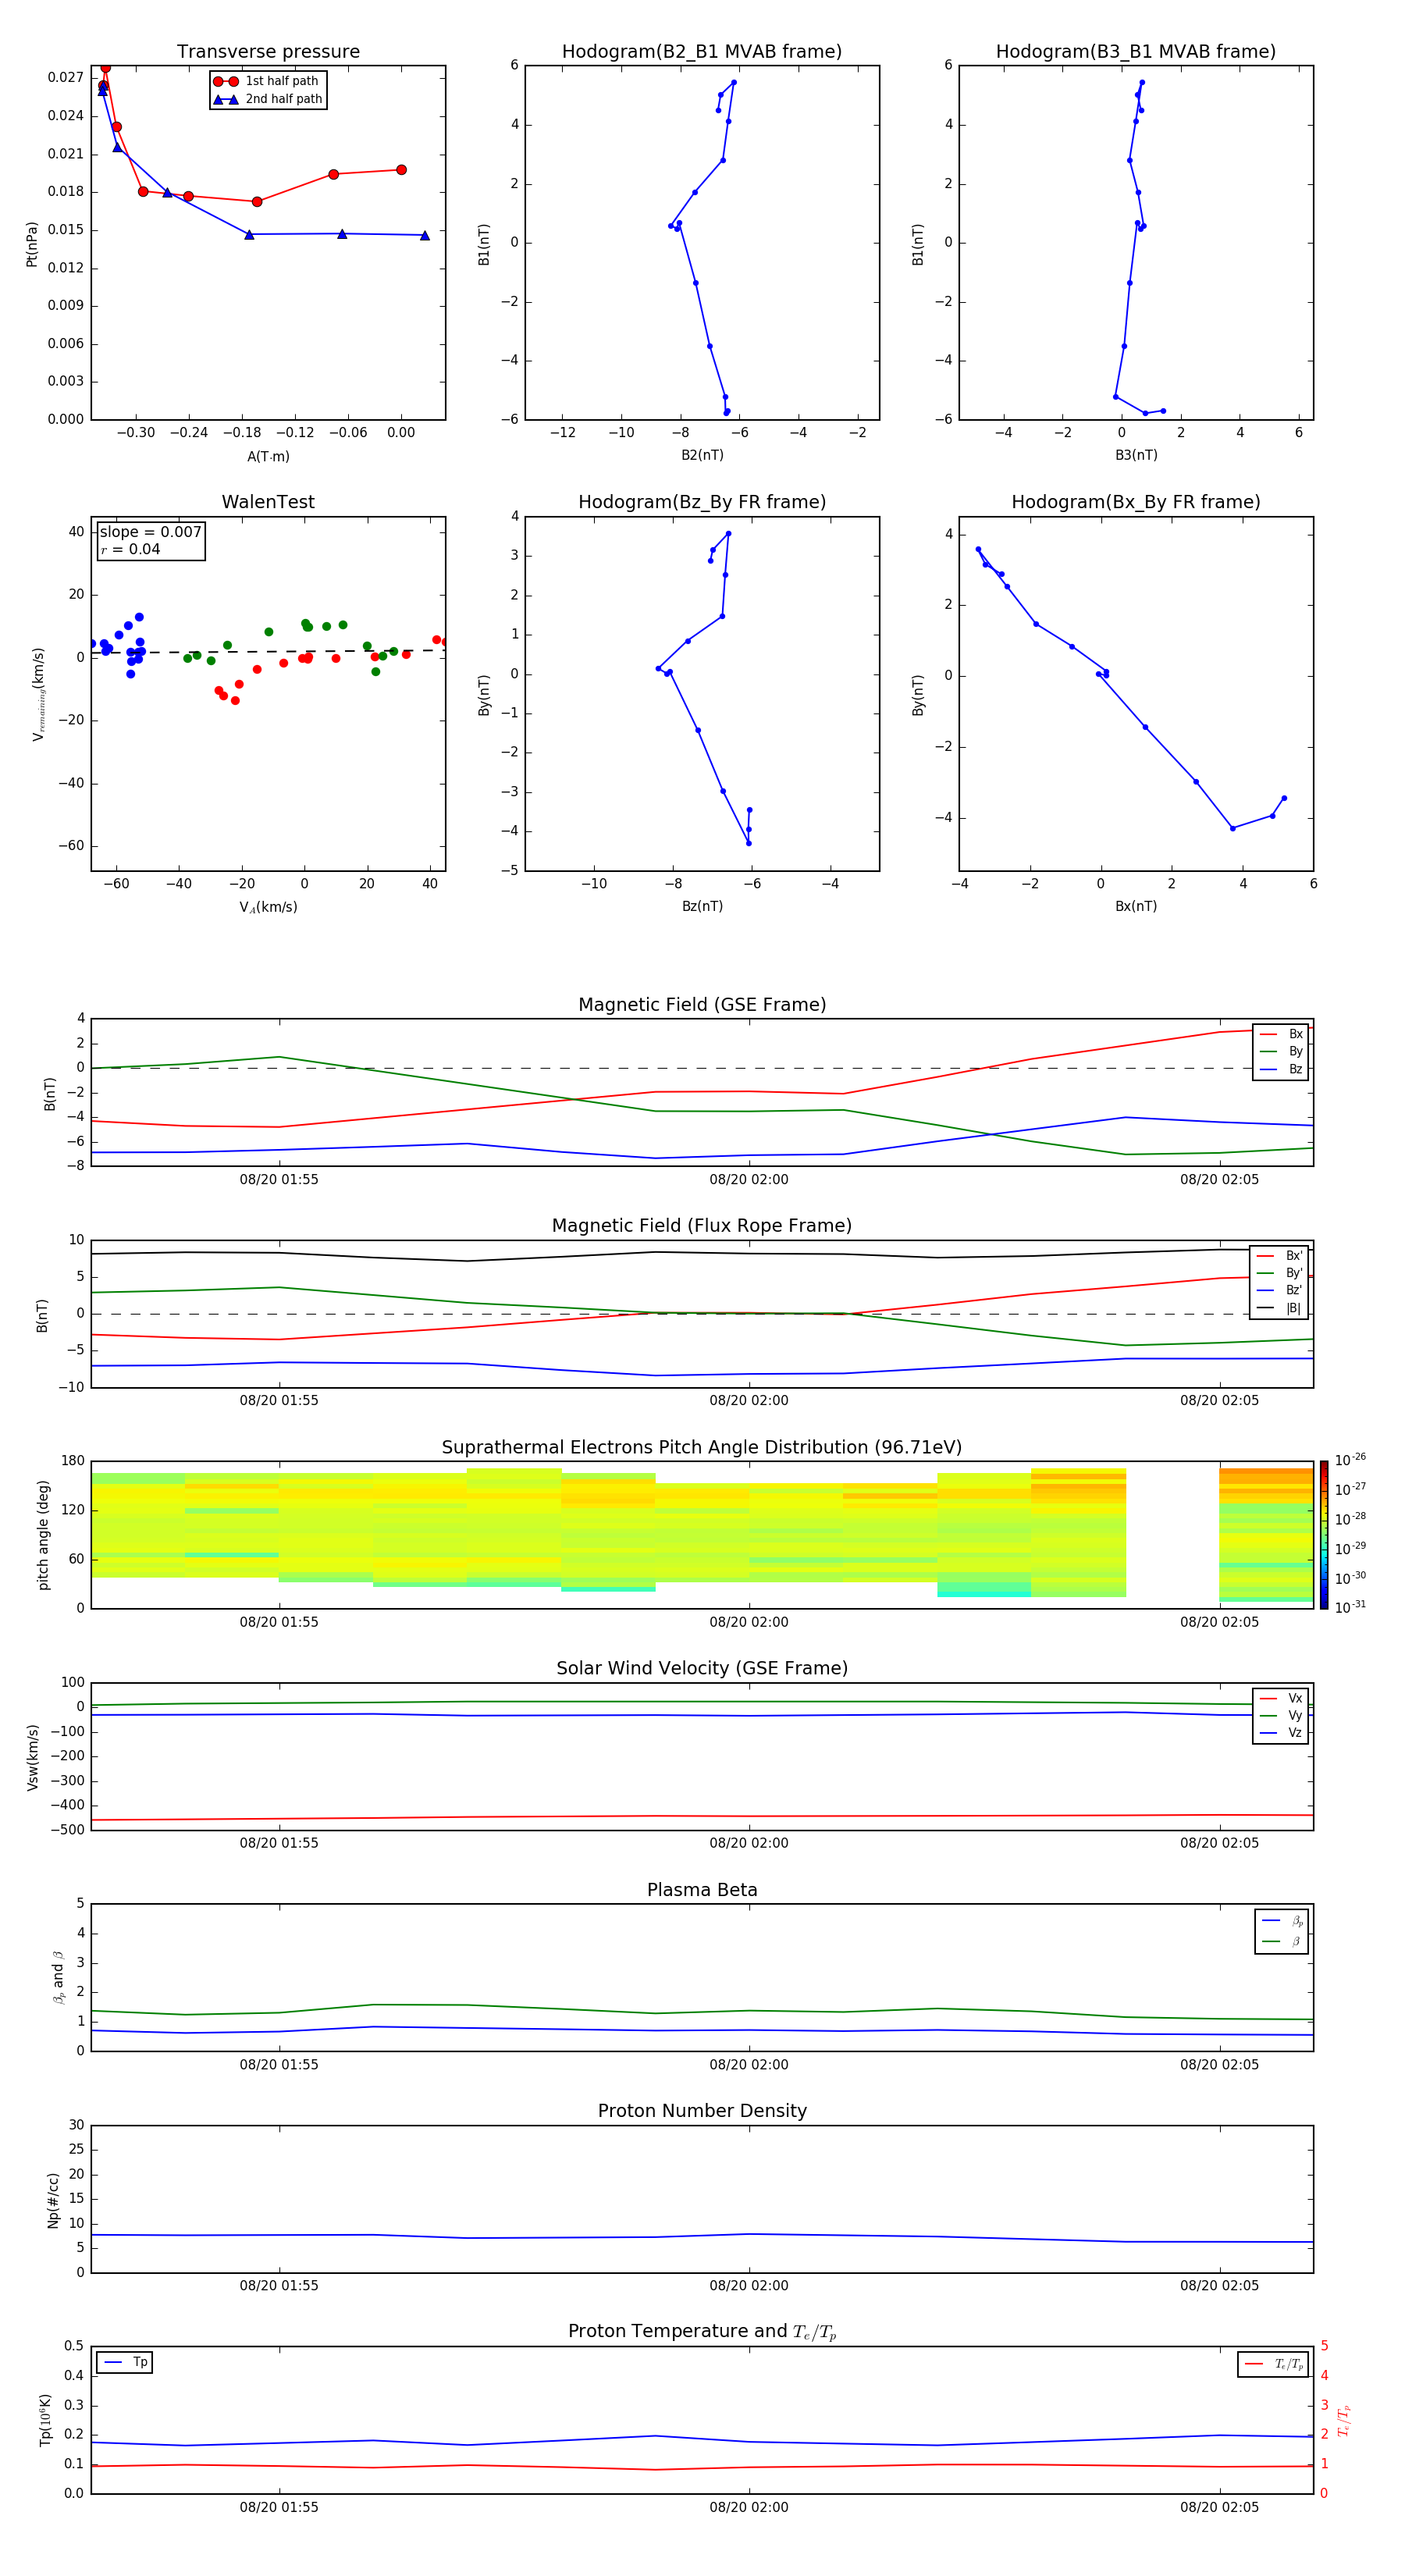Image resolution: width=1405 pixels, height=2576 pixels.
Task: Click the 'r = 0.04' annotation
Action: [130, 549]
